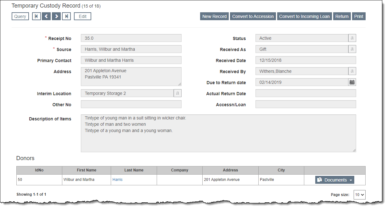Open calendar for Due to Return date
Viewport: 387px width, 208px height.
coord(352,82)
